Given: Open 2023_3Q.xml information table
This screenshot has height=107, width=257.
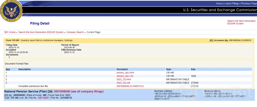Looking at the screenshot, I should pos(123,83).
